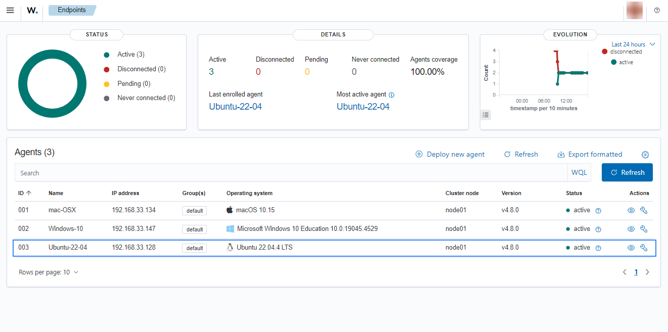Click the Wazuh logo

(x=31, y=11)
